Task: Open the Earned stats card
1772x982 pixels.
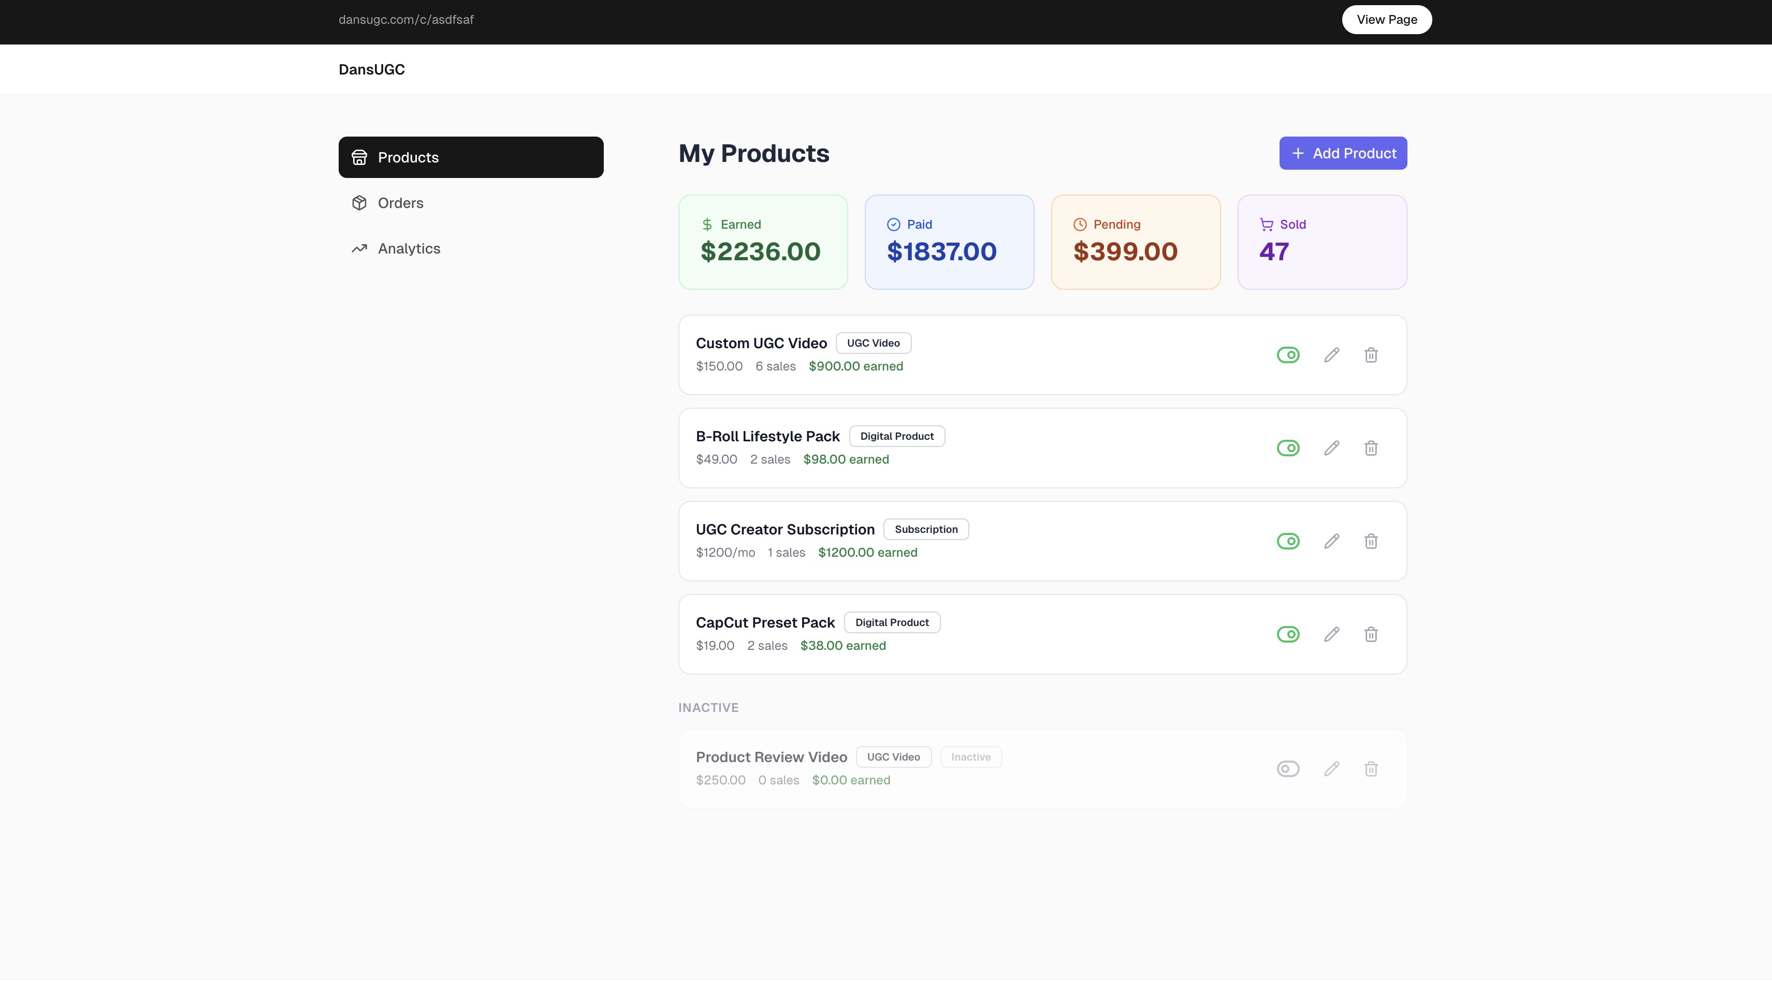Action: [x=762, y=242]
